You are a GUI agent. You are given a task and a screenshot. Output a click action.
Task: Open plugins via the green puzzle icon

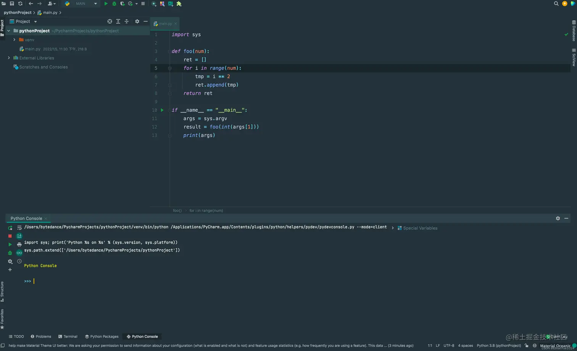(179, 3)
